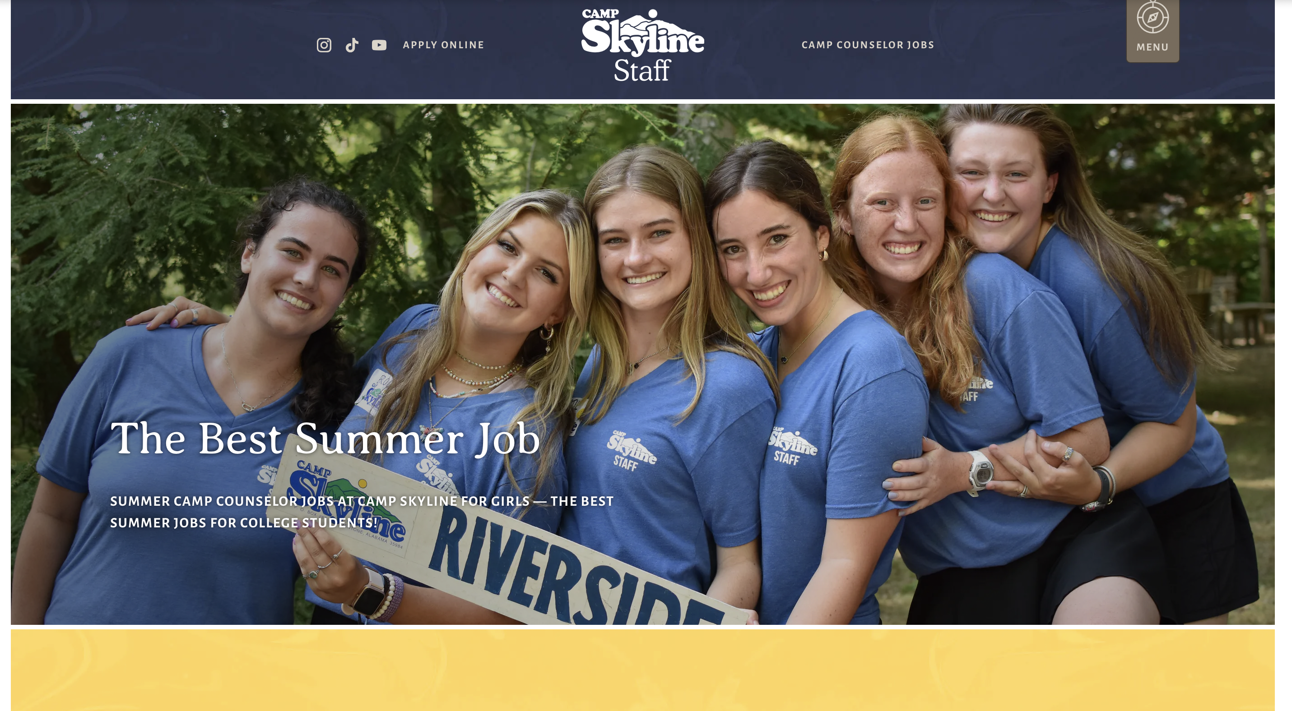Click the yellow banner below the photo
1292x711 pixels.
click(x=642, y=670)
